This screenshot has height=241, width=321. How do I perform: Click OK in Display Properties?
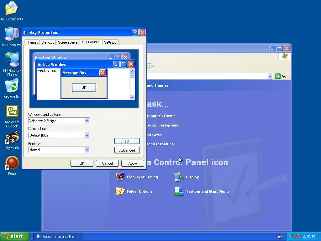click(x=82, y=163)
